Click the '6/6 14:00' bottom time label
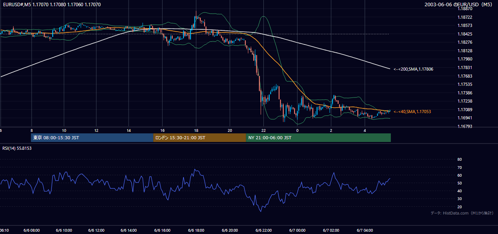Image resolution: width=498 pixels, height=234 pixels. click(x=129, y=230)
